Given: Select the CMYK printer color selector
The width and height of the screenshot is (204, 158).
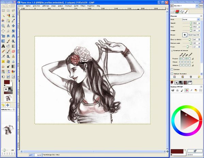Looking at the screenshot, I should pyautogui.click(x=177, y=90).
